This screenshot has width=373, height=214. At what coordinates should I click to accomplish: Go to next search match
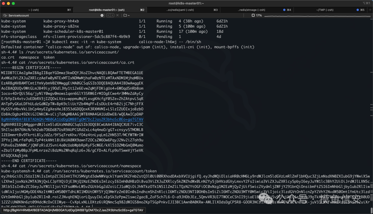pos(112,16)
